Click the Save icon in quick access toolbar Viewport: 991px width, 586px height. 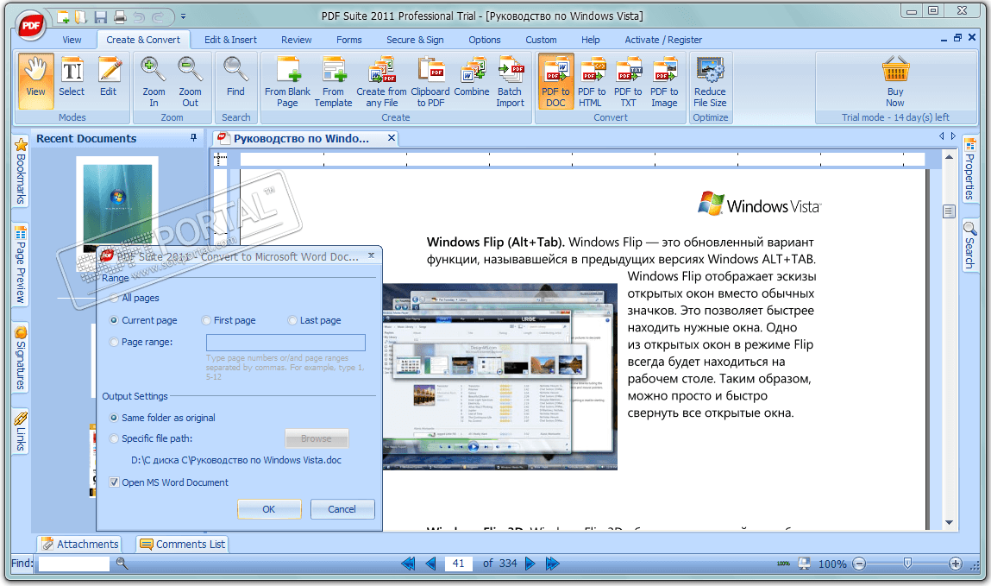click(101, 17)
